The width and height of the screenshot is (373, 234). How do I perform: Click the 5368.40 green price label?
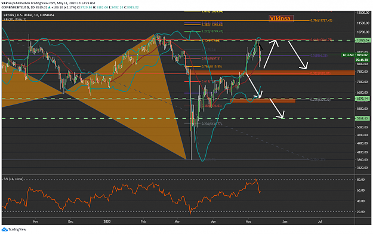coord(362,118)
